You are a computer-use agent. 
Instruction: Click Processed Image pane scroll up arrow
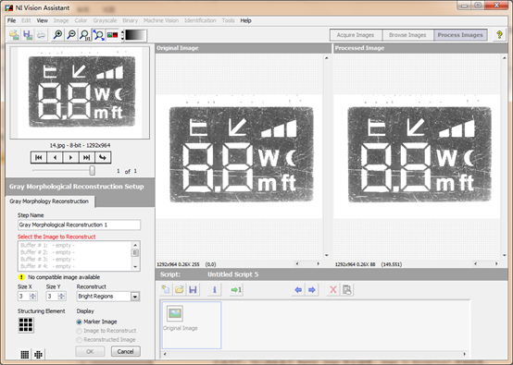pyautogui.click(x=504, y=58)
